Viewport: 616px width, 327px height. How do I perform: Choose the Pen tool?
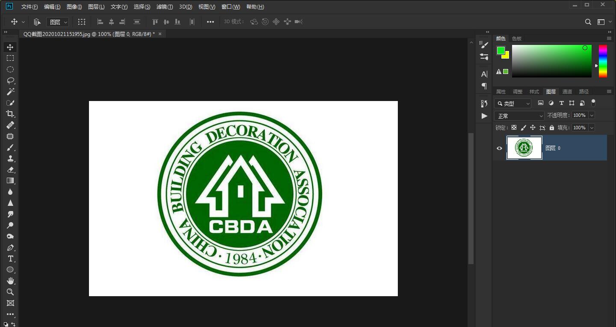[10, 248]
